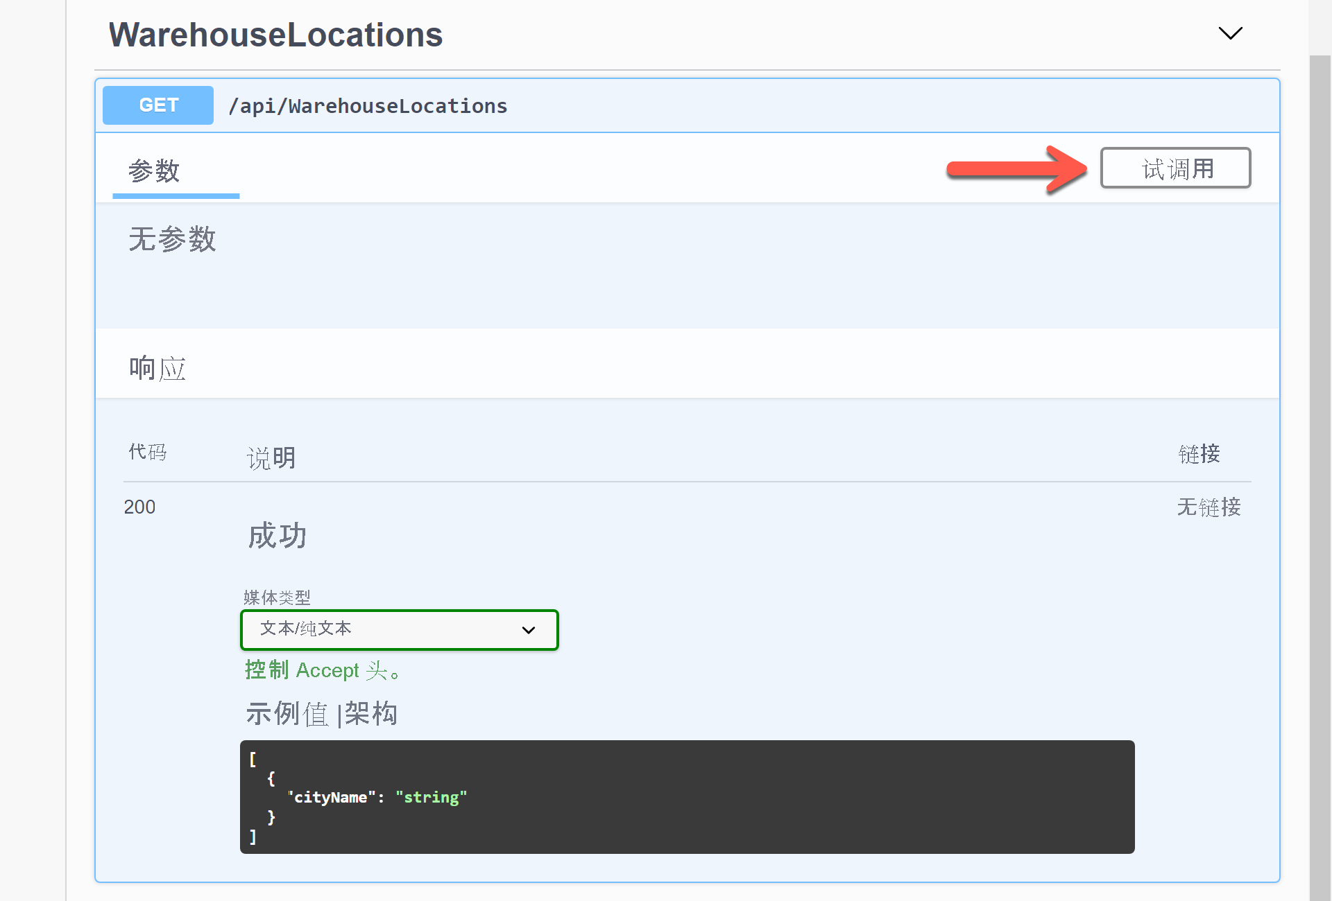The image size is (1332, 901).
Task: Switch to the 架构 schema tab
Action: (x=371, y=713)
